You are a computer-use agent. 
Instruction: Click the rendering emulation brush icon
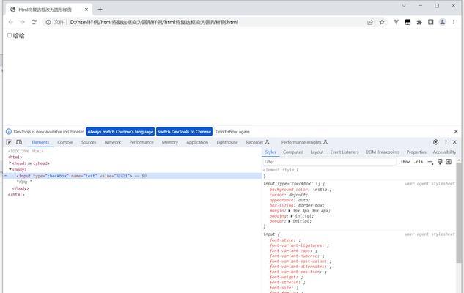pos(440,162)
